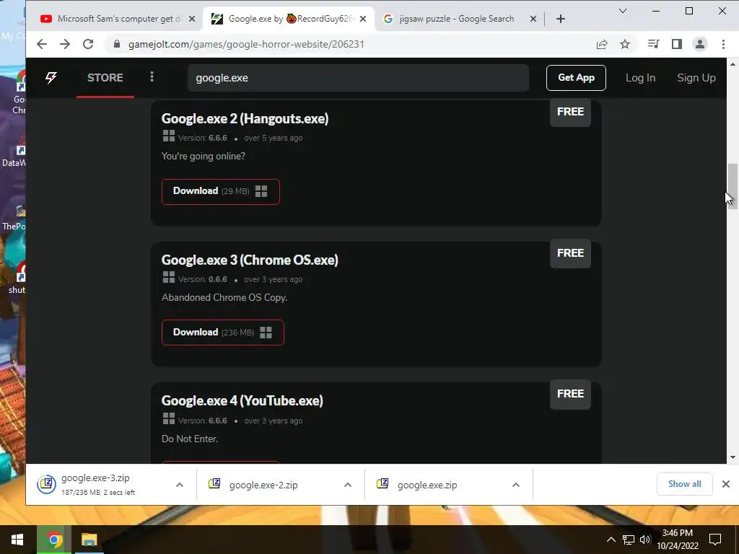This screenshot has width=739, height=554.
Task: Toggle the Chrome side panel
Action: (677, 44)
